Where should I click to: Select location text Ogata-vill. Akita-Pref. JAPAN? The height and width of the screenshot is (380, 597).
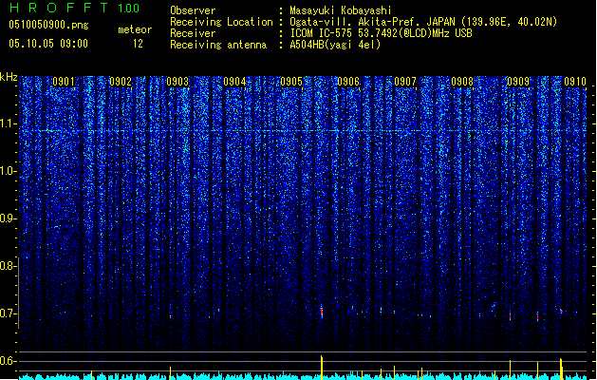[372, 22]
